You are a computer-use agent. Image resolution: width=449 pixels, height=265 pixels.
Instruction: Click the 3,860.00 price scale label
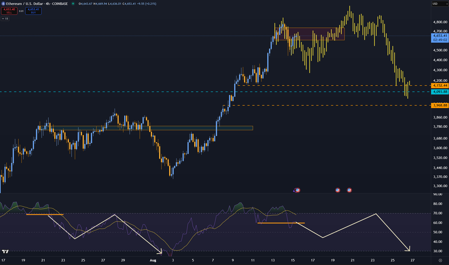(440, 117)
